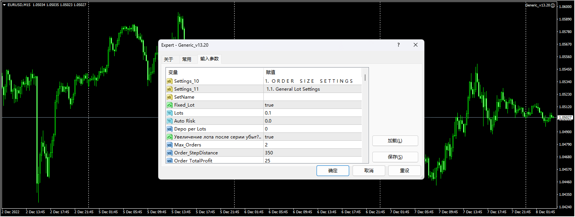575x217 pixels.
Task: Click the string icon beside Settings_11
Action: pyautogui.click(x=170, y=89)
